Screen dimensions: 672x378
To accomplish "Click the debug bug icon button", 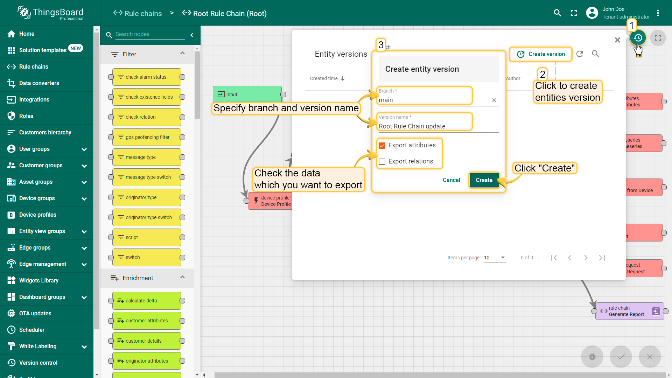I will pos(592,357).
